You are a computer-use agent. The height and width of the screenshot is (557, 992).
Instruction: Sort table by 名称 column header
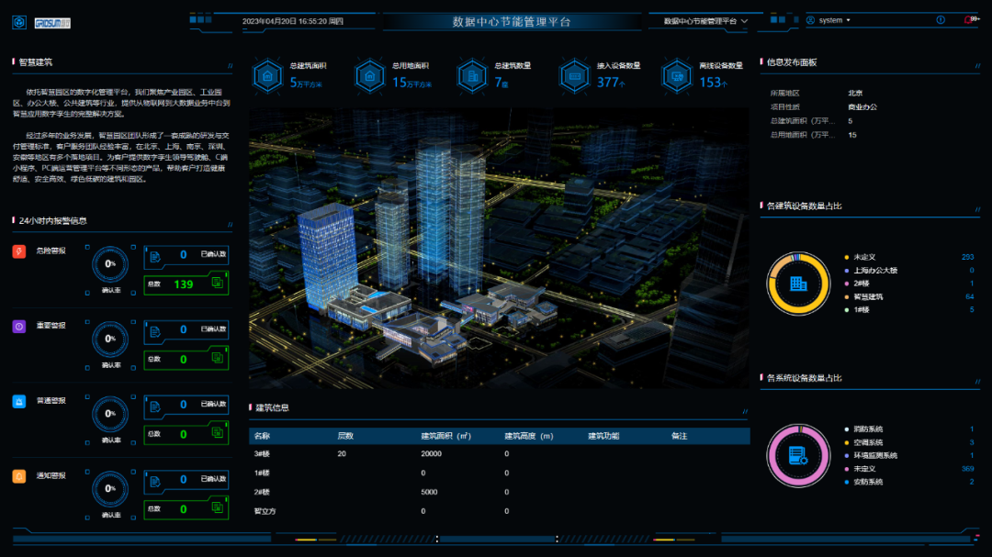point(262,436)
